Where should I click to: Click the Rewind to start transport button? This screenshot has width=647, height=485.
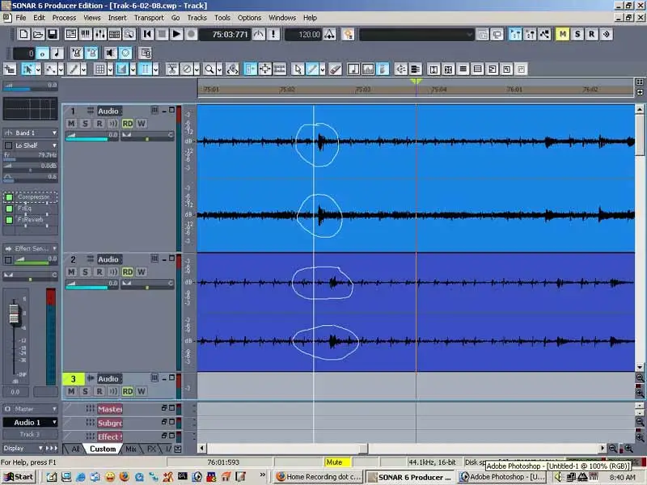click(x=148, y=34)
